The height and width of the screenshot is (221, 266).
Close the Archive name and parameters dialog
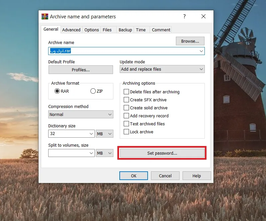tap(203, 17)
